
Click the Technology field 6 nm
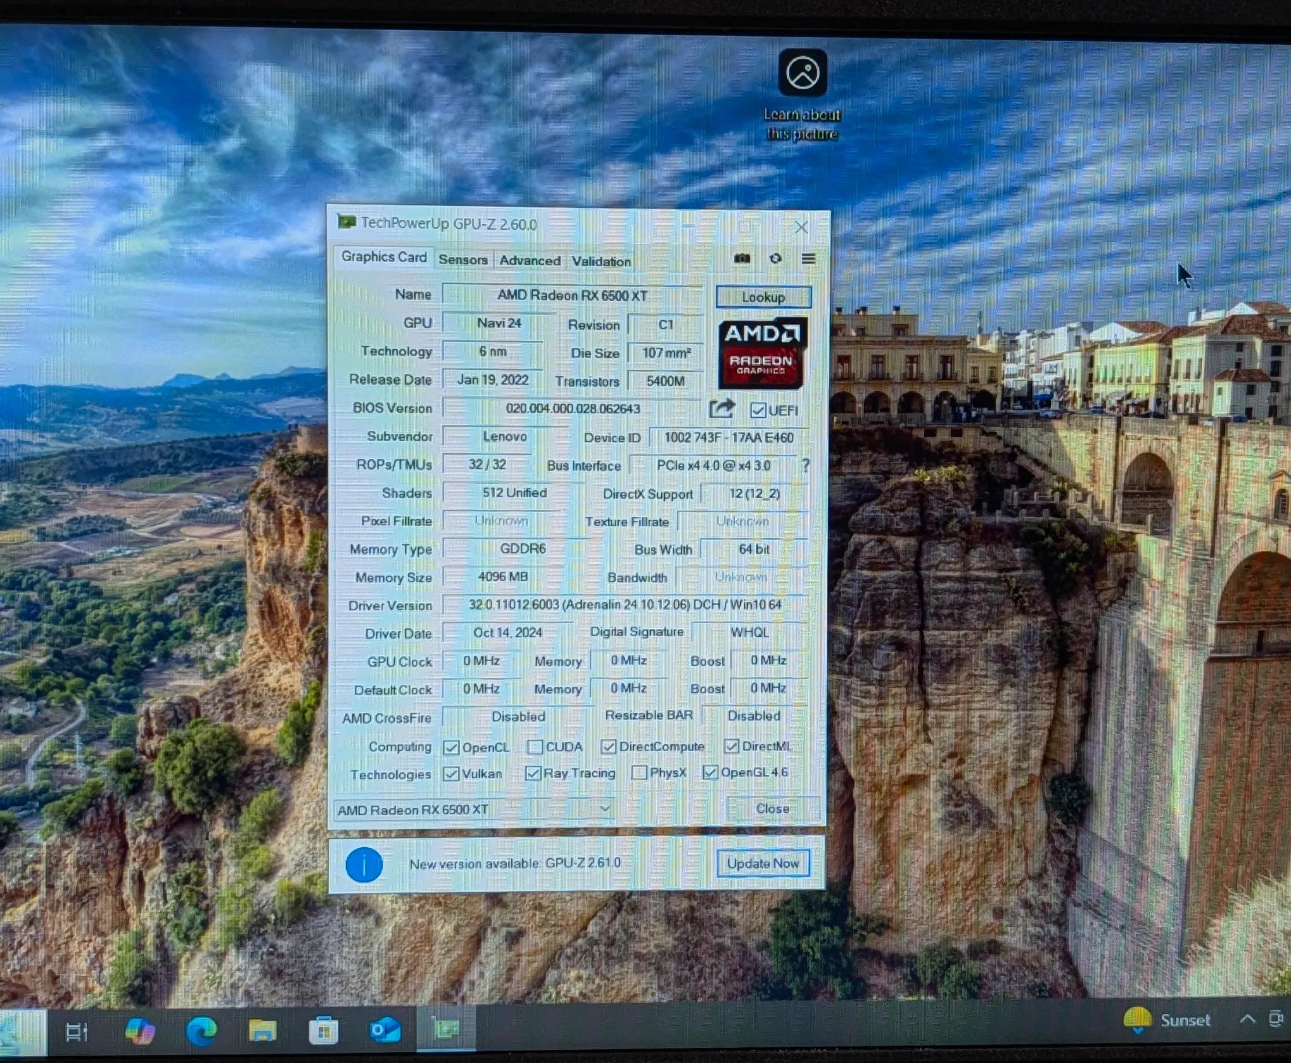(x=492, y=352)
